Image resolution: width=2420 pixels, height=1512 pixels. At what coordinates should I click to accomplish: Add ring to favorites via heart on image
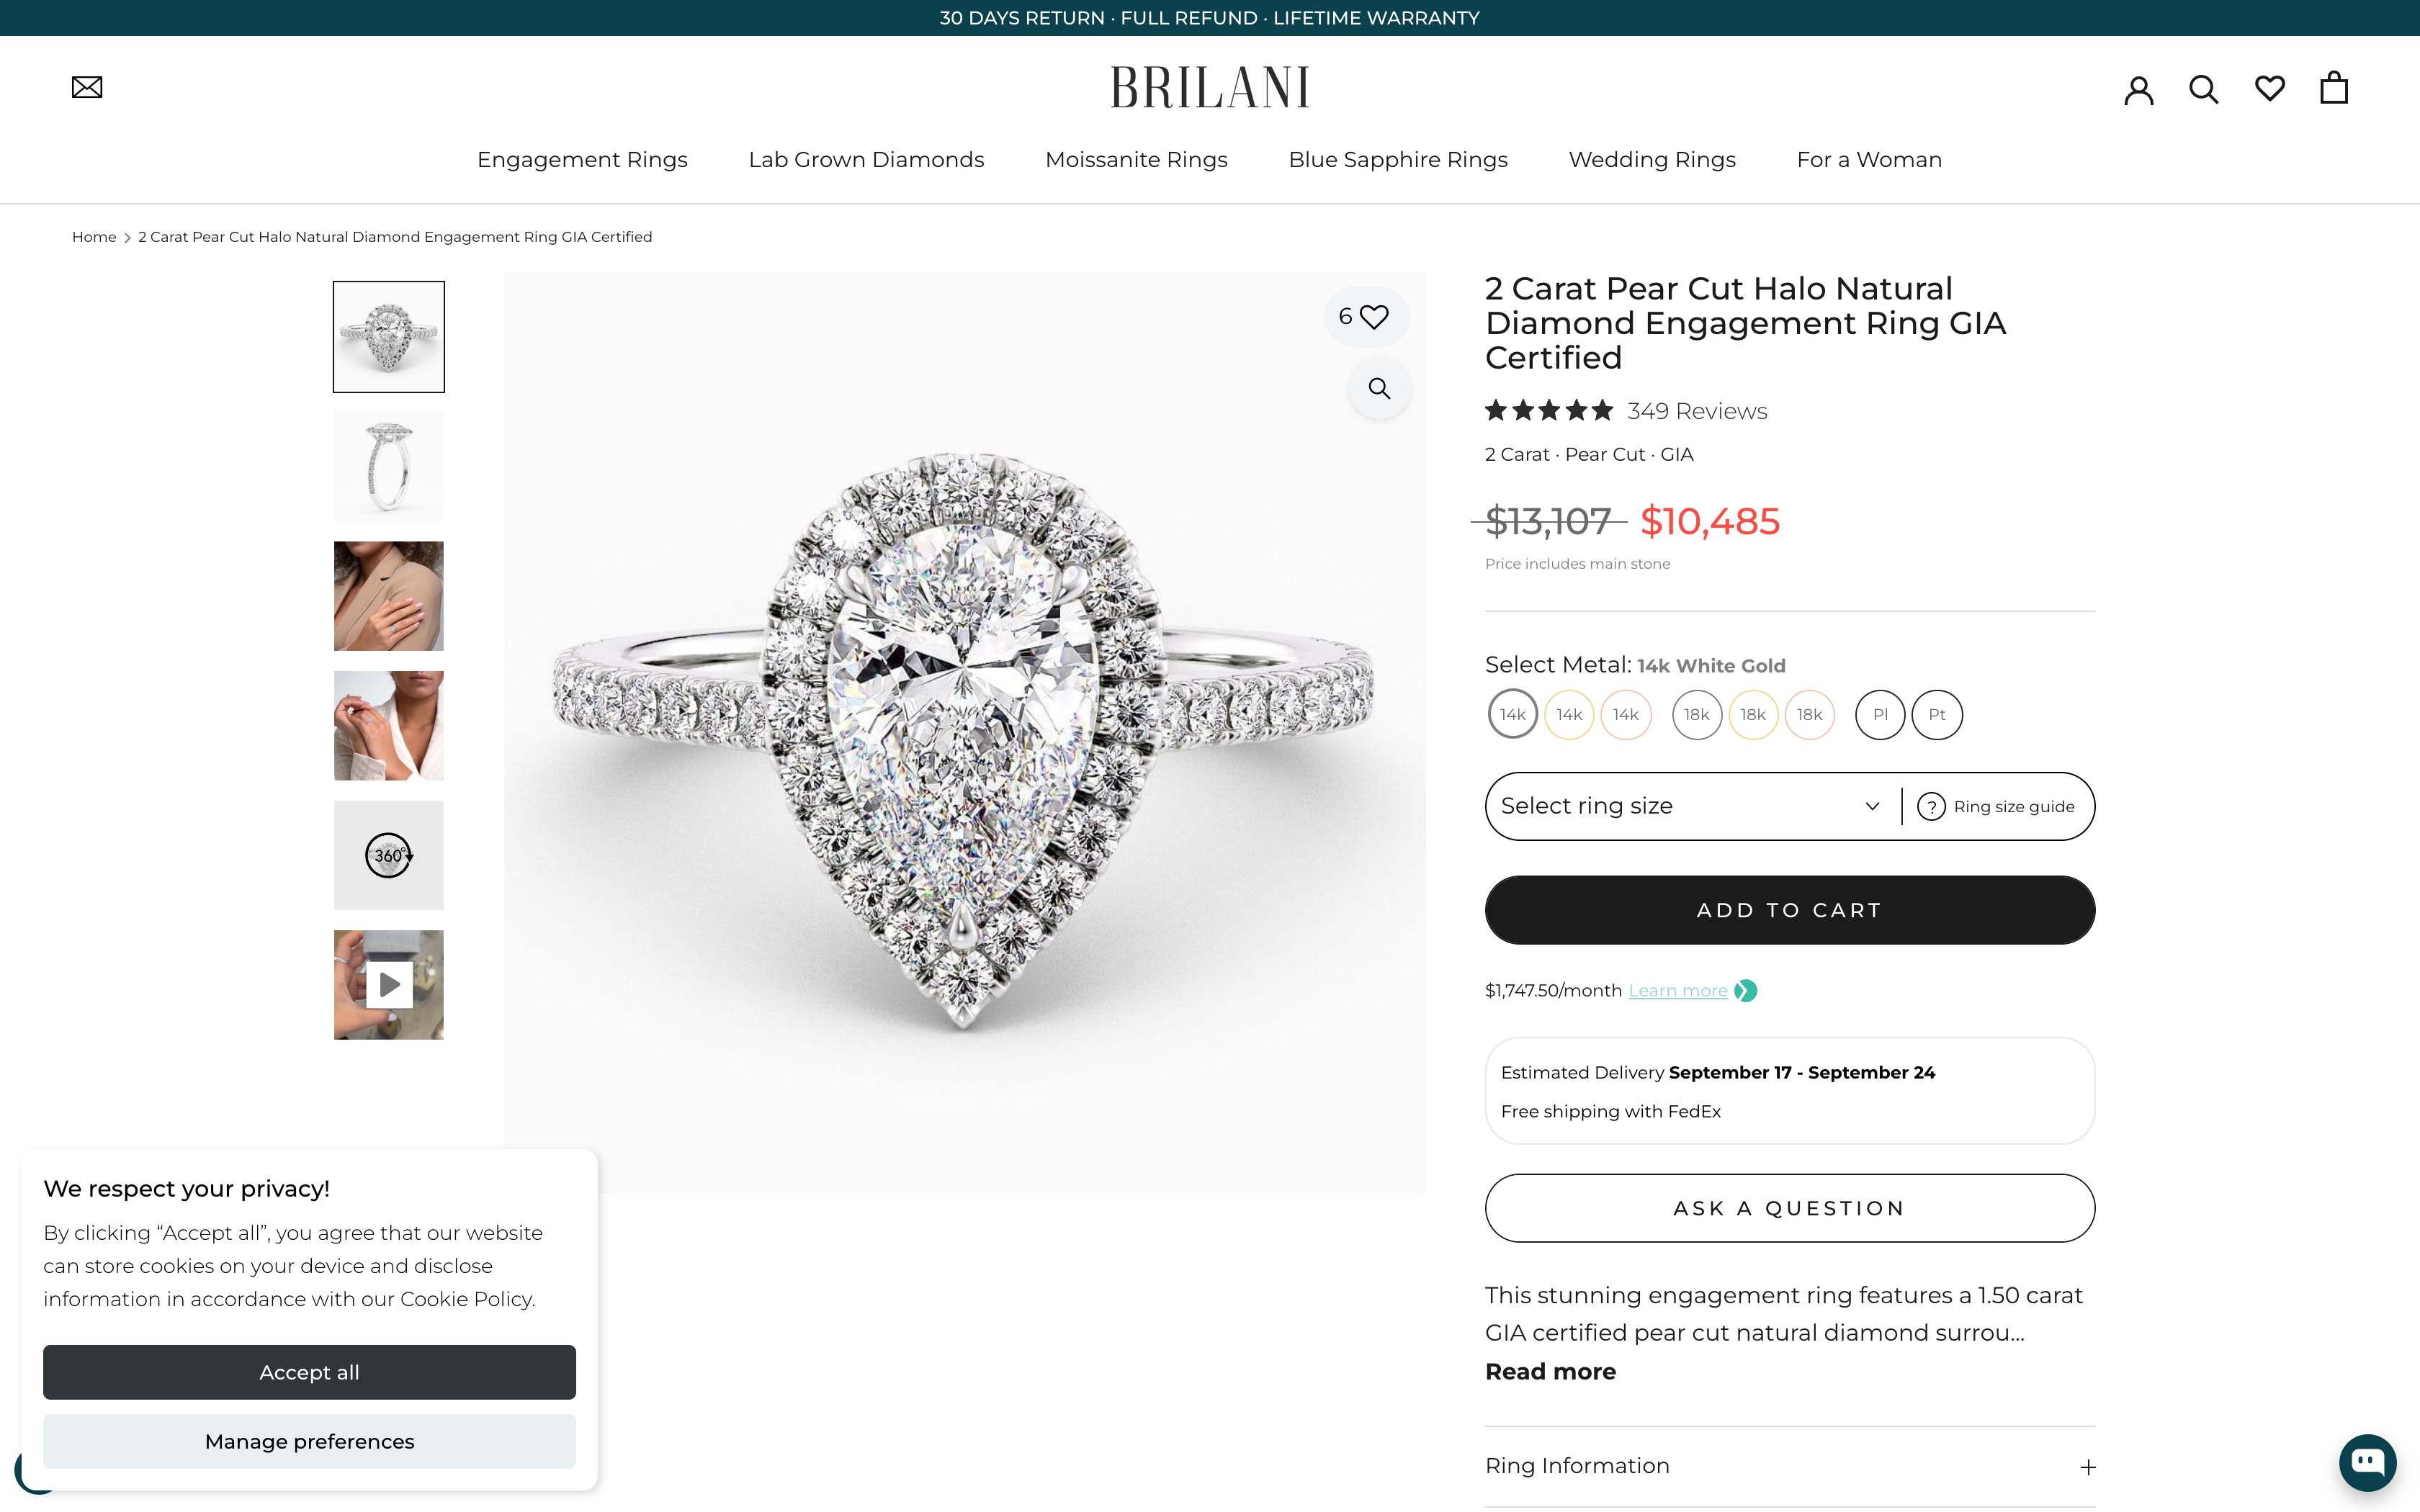point(1374,316)
